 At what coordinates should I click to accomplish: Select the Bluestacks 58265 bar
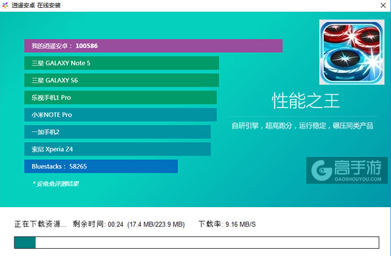(x=101, y=166)
